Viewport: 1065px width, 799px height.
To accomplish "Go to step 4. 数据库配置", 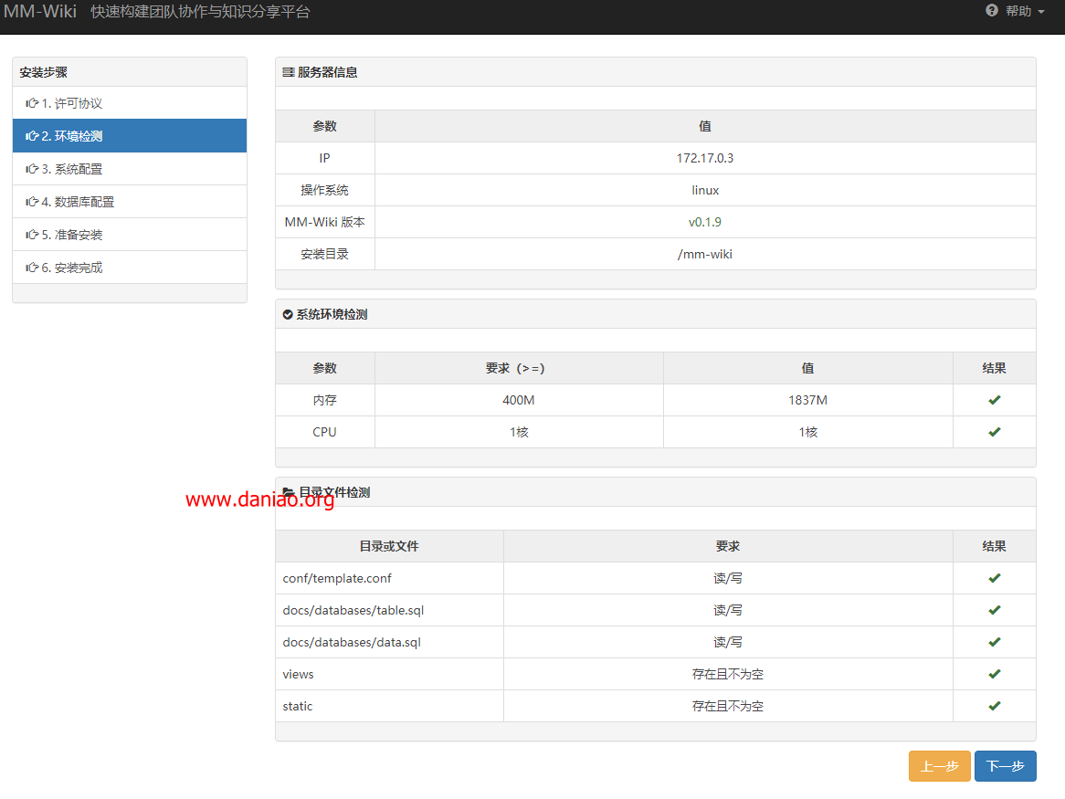I will click(x=130, y=202).
